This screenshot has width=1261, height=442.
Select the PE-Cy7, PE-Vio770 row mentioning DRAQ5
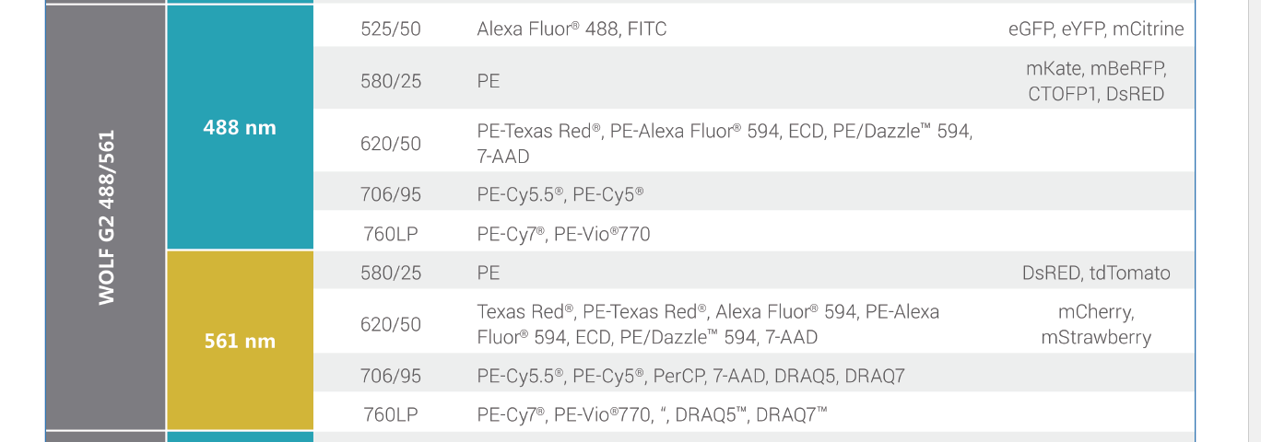point(652,415)
